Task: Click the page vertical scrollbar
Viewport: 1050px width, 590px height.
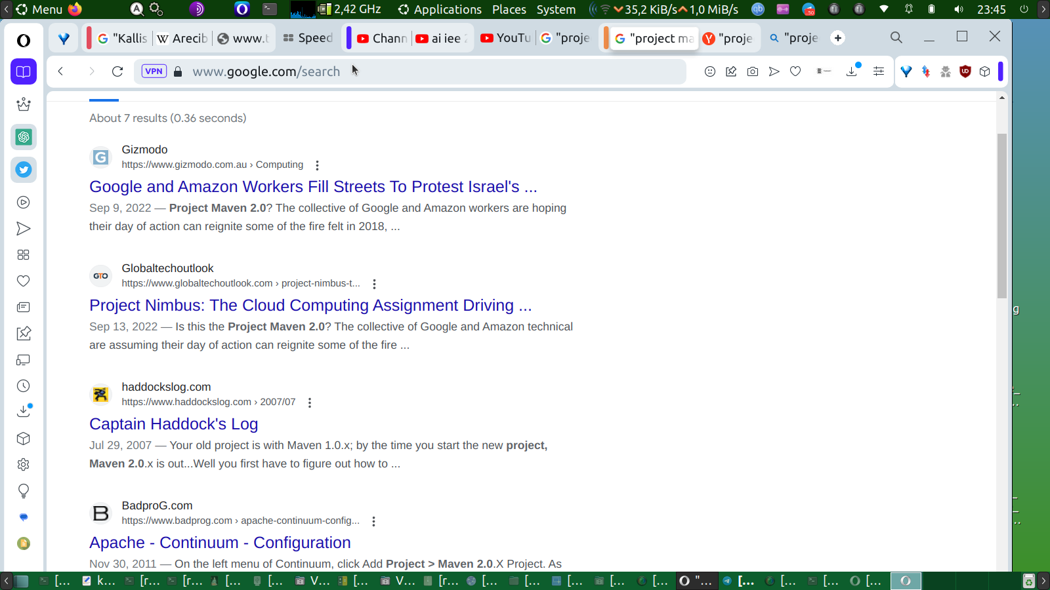Action: coord(1001,216)
